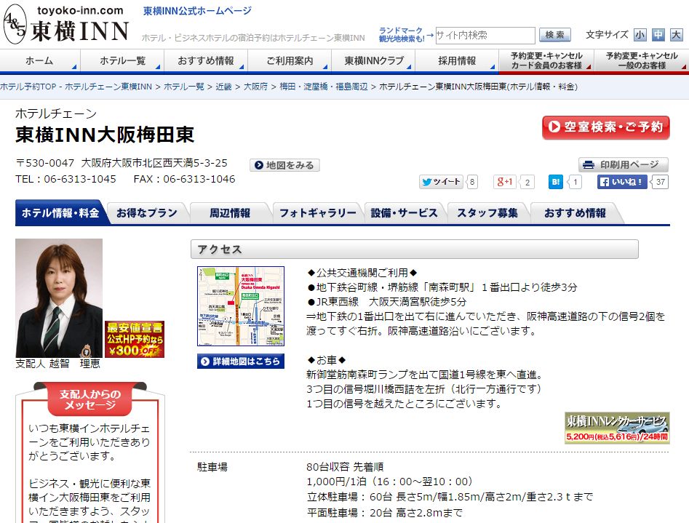Click the Twitter ツイート share button
The image size is (689, 523).
(441, 182)
